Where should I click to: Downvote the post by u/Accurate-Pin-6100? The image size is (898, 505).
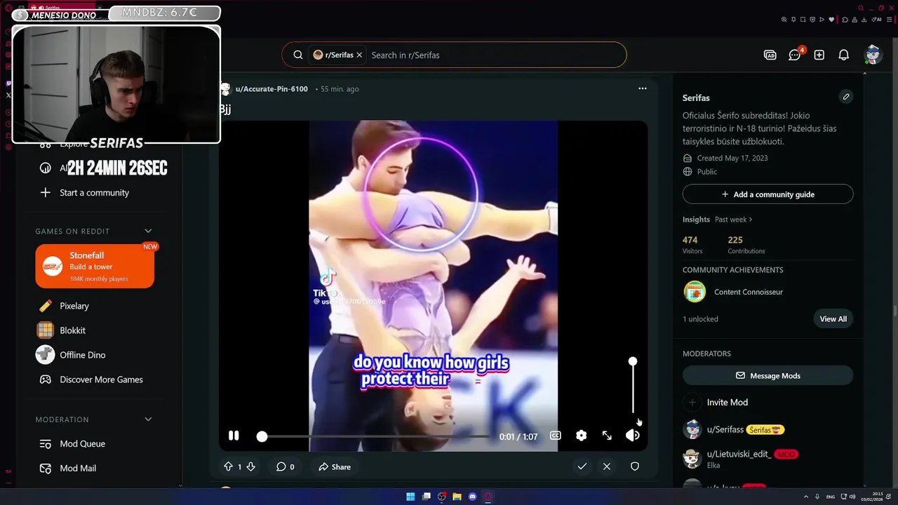pos(250,466)
